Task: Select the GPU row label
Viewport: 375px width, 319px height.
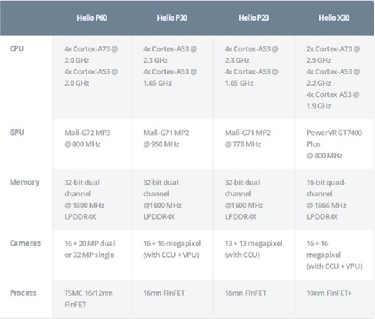Action: coord(19,133)
